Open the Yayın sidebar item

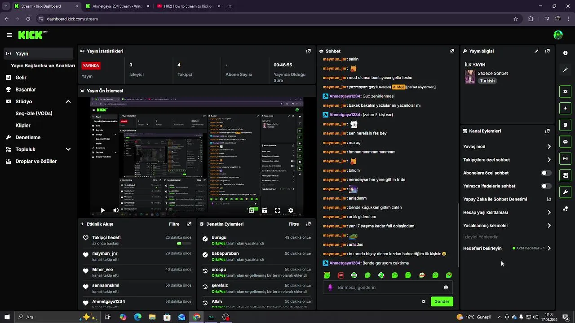pos(38,53)
